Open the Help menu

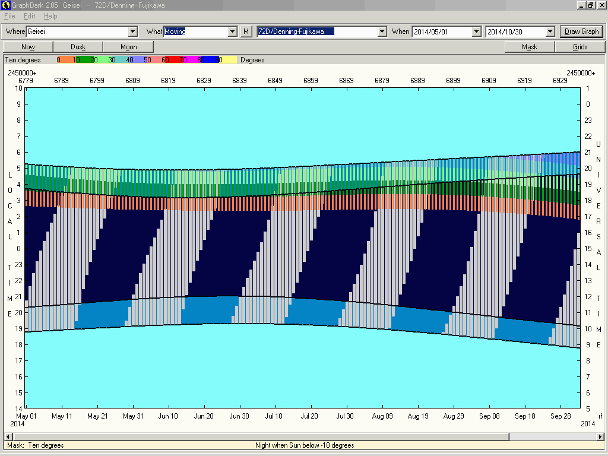coord(50,16)
